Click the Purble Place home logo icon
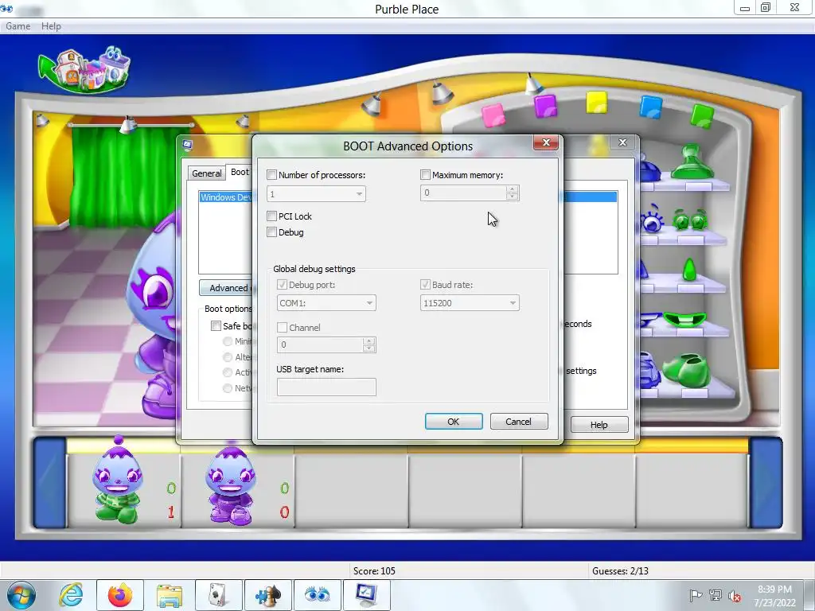The height and width of the screenshot is (611, 815). (84, 70)
